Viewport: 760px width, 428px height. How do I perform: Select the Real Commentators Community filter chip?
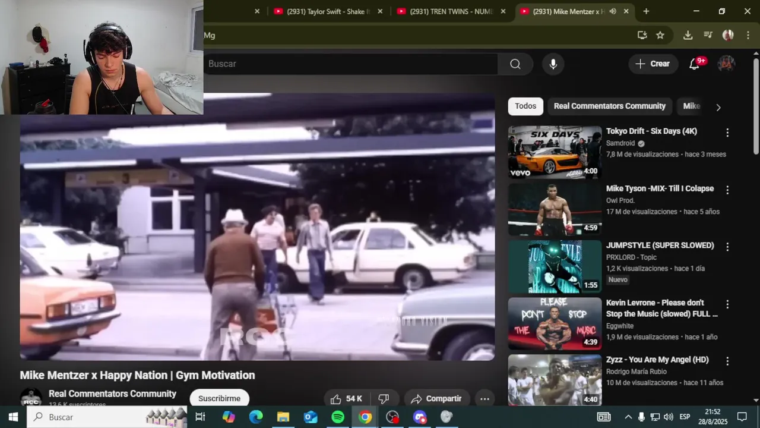[x=610, y=106]
